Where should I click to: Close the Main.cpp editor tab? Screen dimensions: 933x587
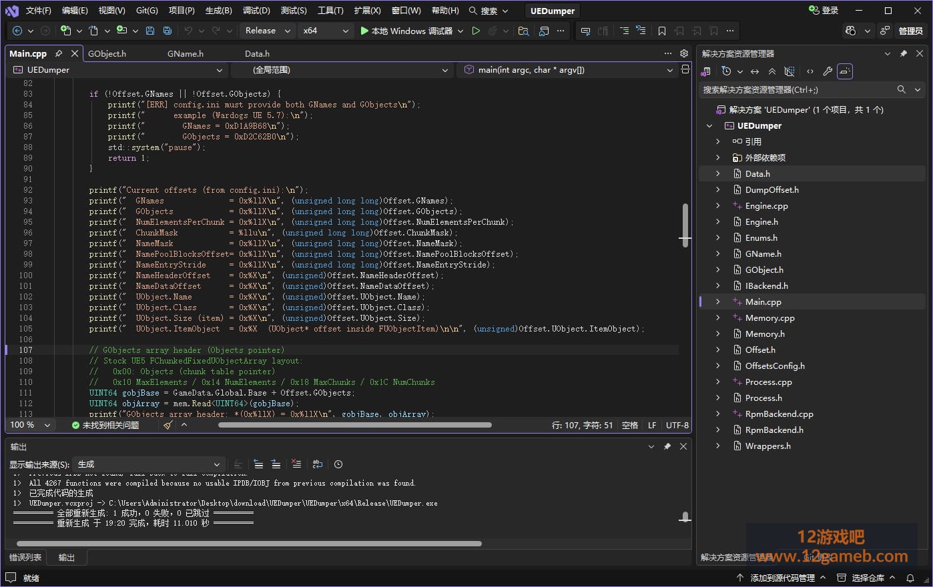point(74,53)
